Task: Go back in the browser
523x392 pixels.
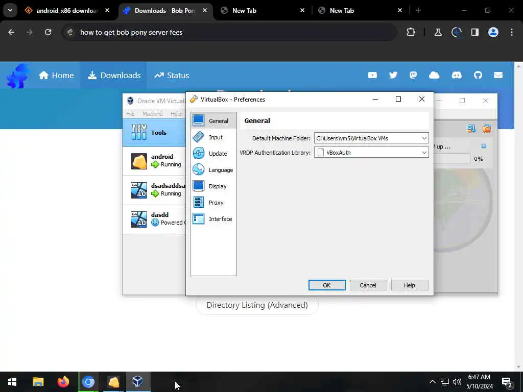Action: click(11, 32)
